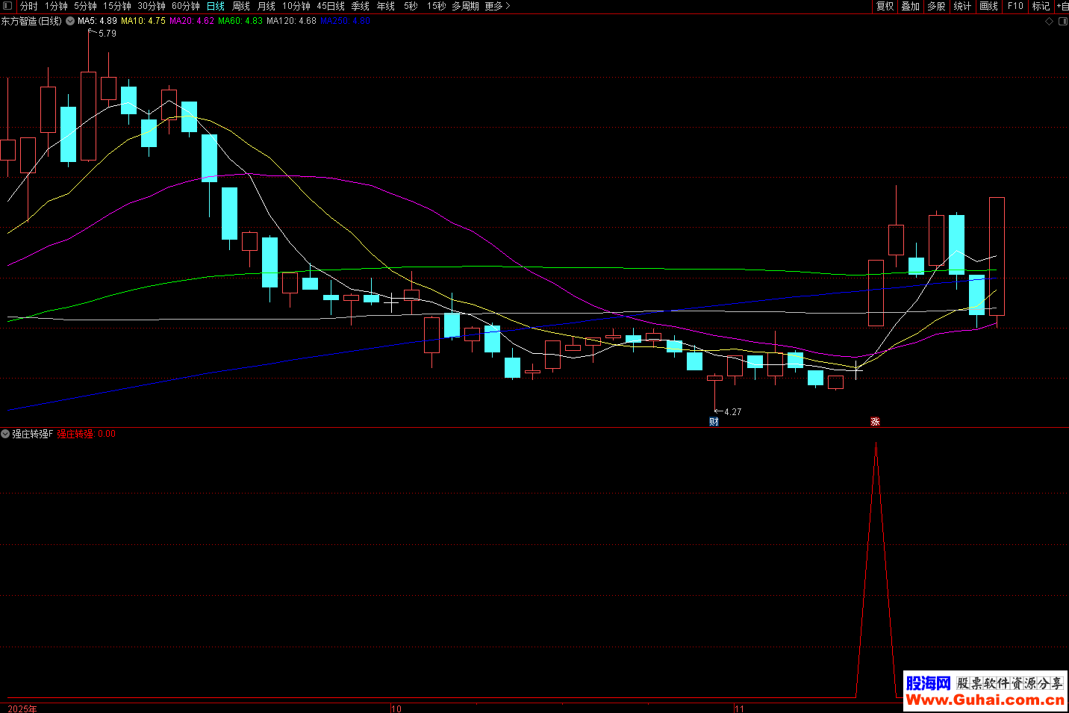
Task: Switch to the 周线 weekly tab
Action: (x=241, y=6)
